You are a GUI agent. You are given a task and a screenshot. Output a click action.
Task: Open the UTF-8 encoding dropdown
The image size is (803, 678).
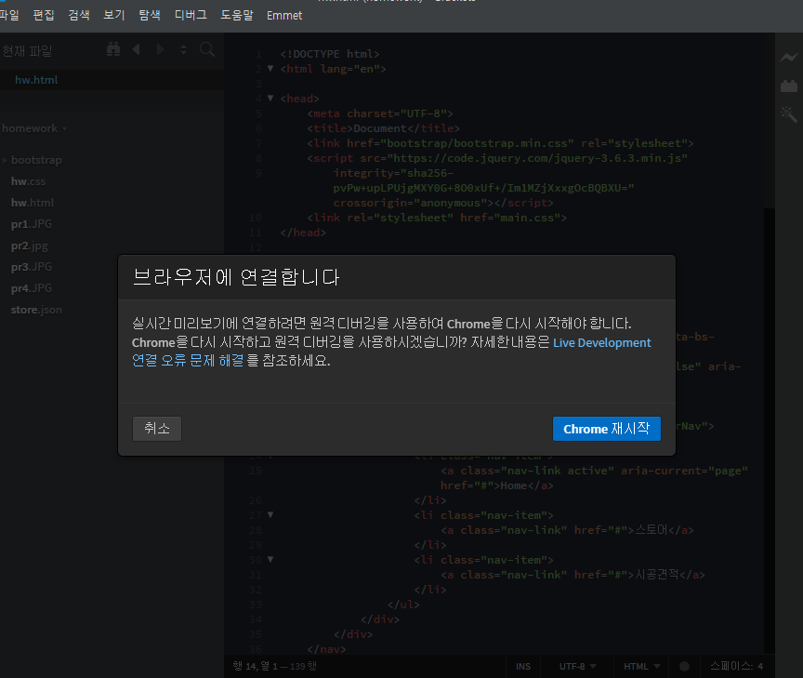pyautogui.click(x=577, y=666)
